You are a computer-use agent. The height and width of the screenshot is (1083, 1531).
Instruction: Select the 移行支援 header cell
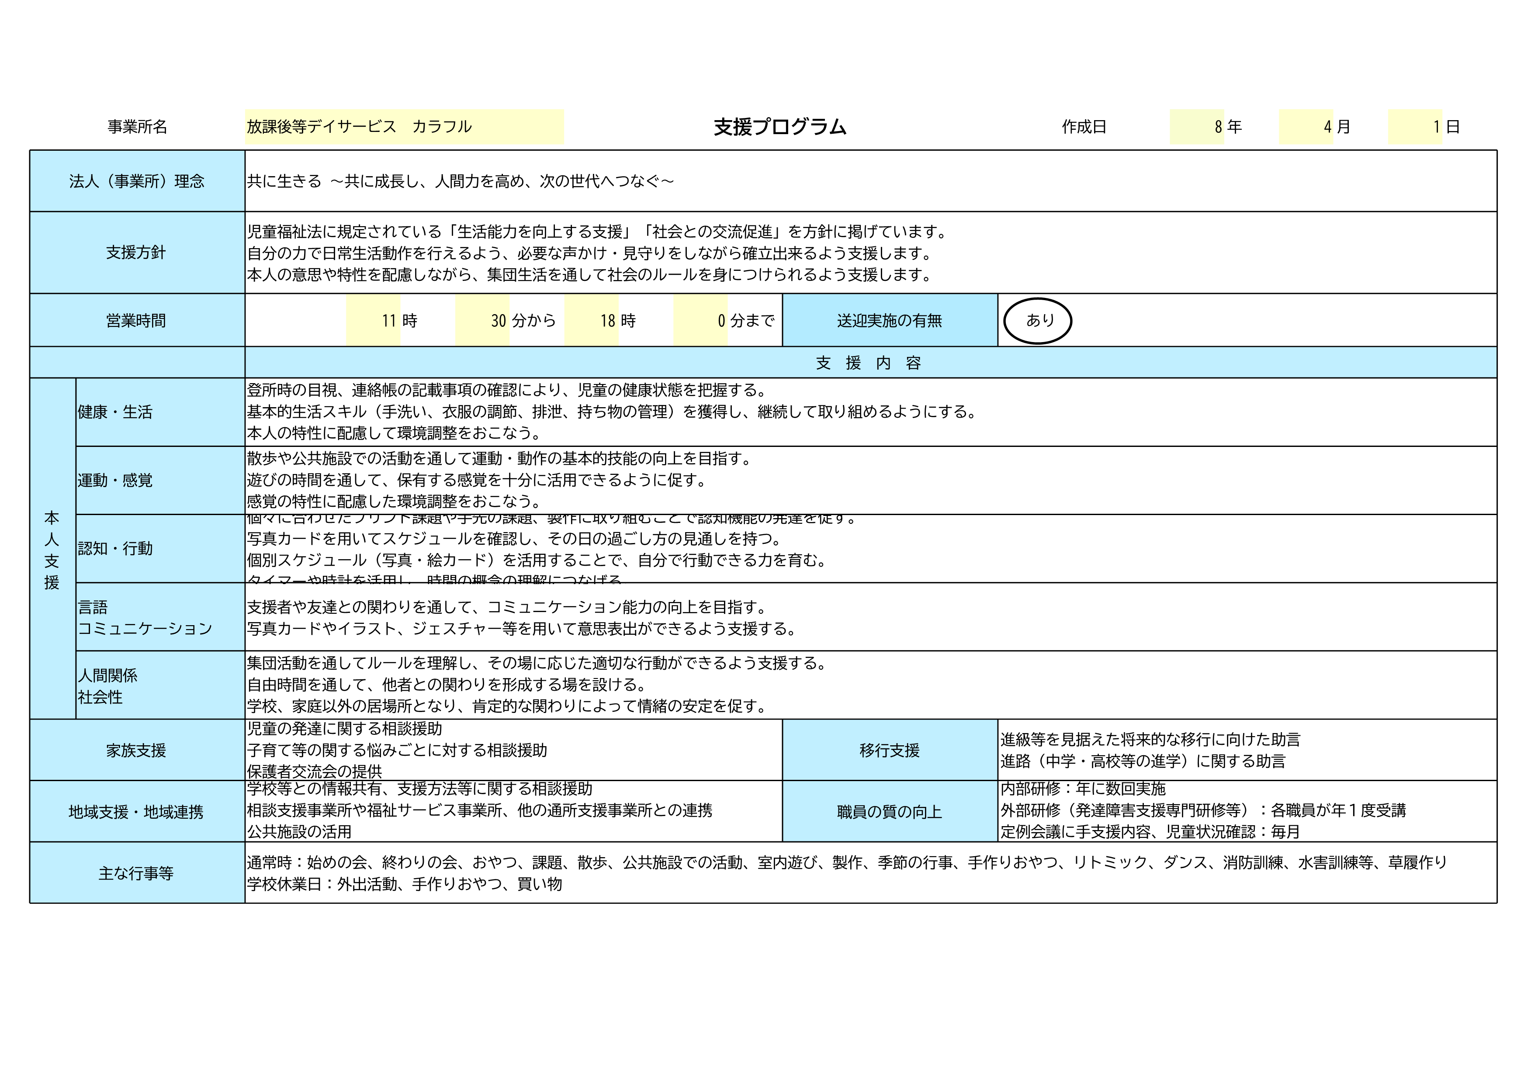tap(890, 750)
